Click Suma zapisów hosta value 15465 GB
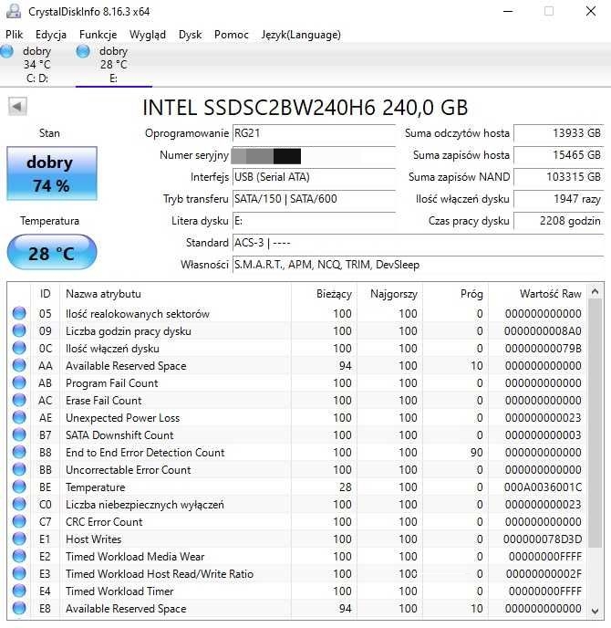The height and width of the screenshot is (628, 611). click(x=559, y=155)
